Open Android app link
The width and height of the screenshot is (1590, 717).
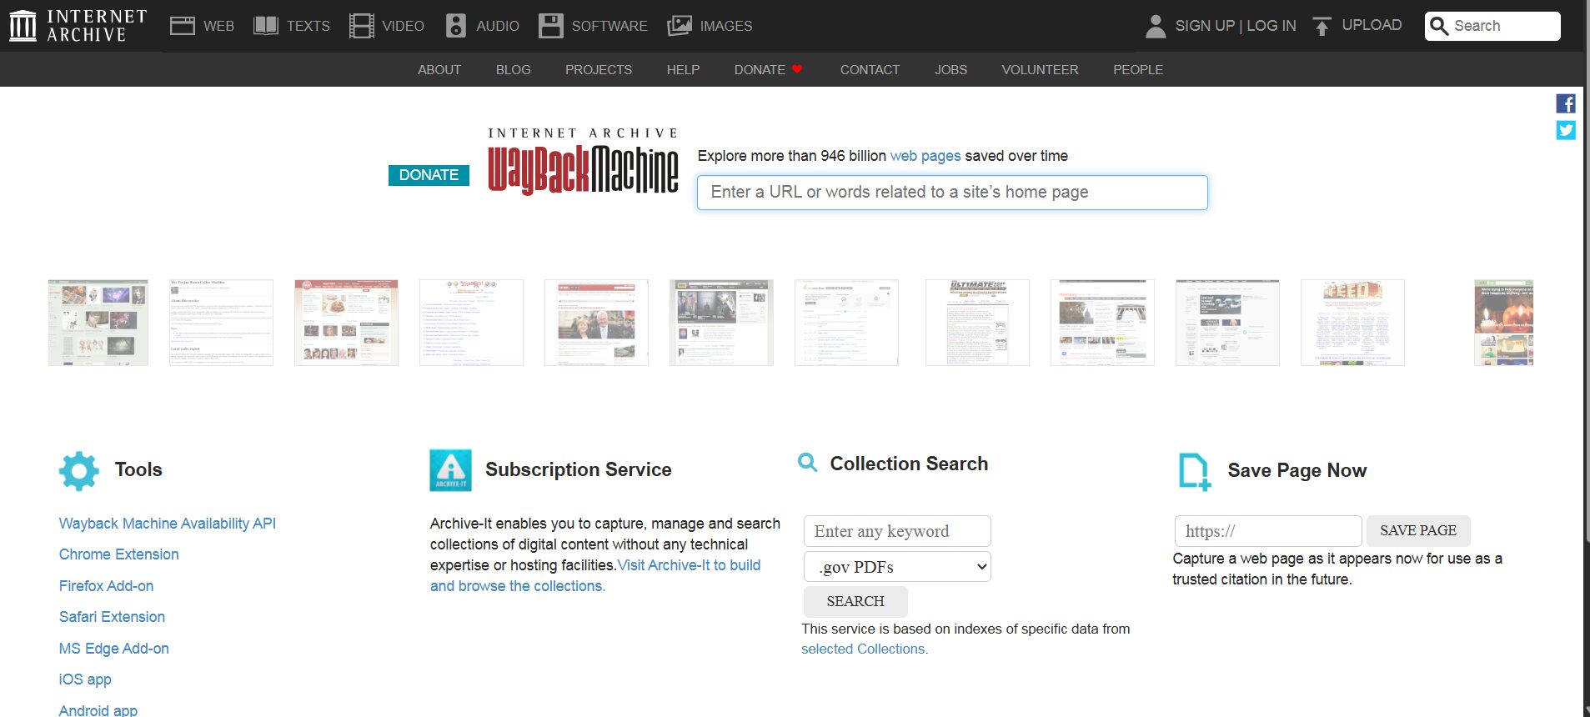click(98, 710)
